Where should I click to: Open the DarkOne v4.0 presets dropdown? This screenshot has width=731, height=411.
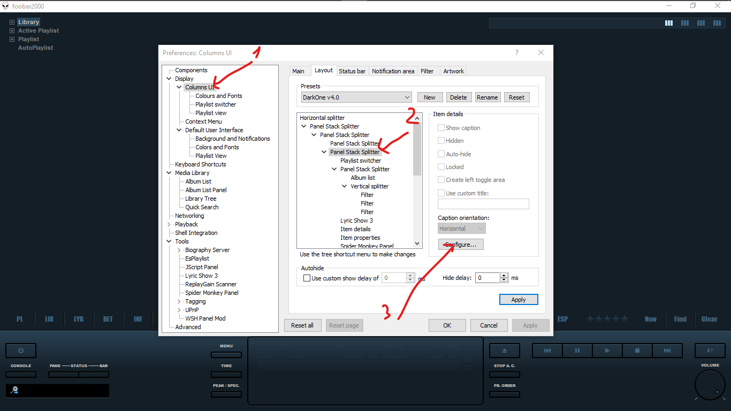click(356, 97)
